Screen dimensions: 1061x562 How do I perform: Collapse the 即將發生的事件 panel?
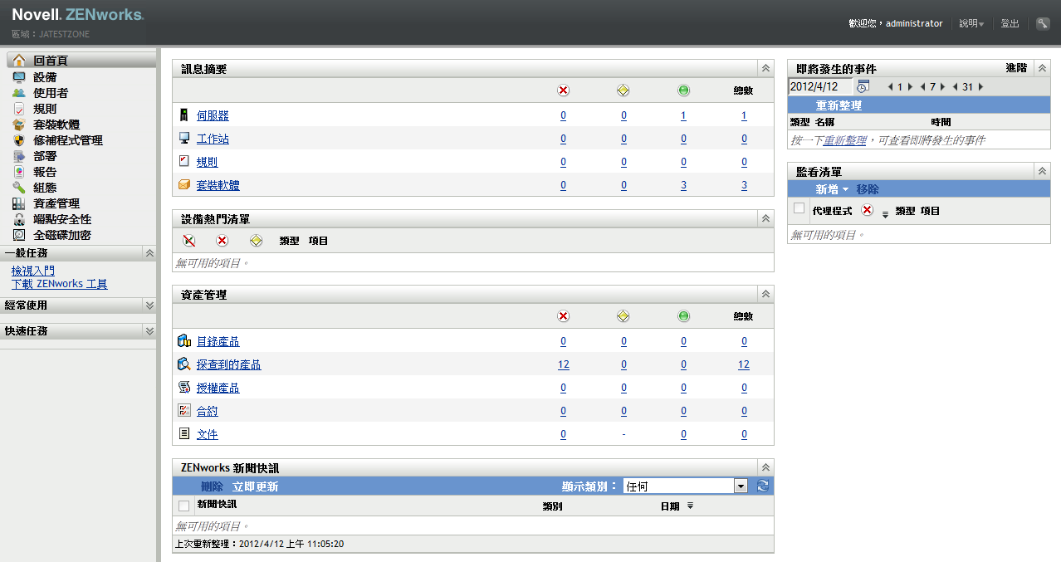(1042, 68)
